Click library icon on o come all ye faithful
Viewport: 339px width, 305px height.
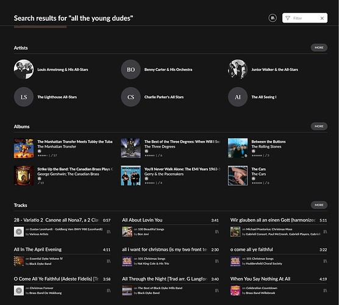tap(325, 261)
